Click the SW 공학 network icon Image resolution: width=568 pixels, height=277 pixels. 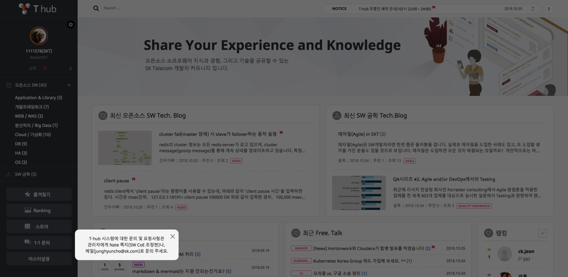(x=9, y=174)
